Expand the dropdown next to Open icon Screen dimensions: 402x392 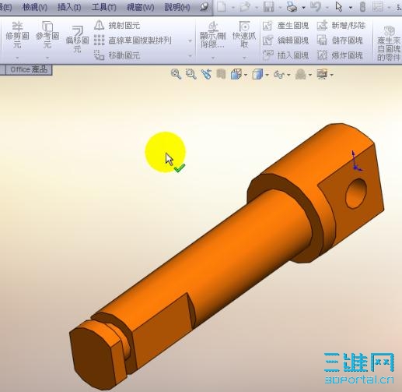point(257,8)
